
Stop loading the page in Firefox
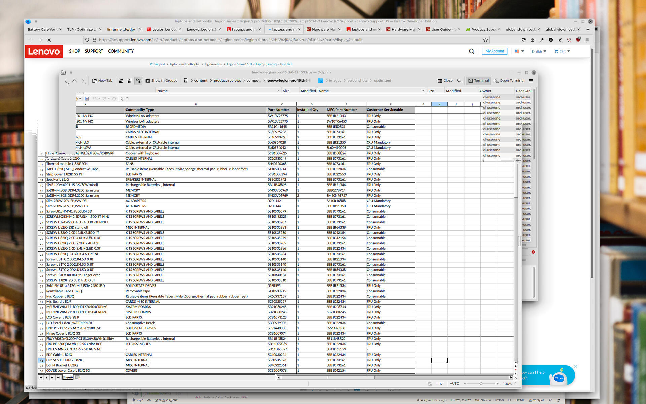pyautogui.click(x=49, y=40)
